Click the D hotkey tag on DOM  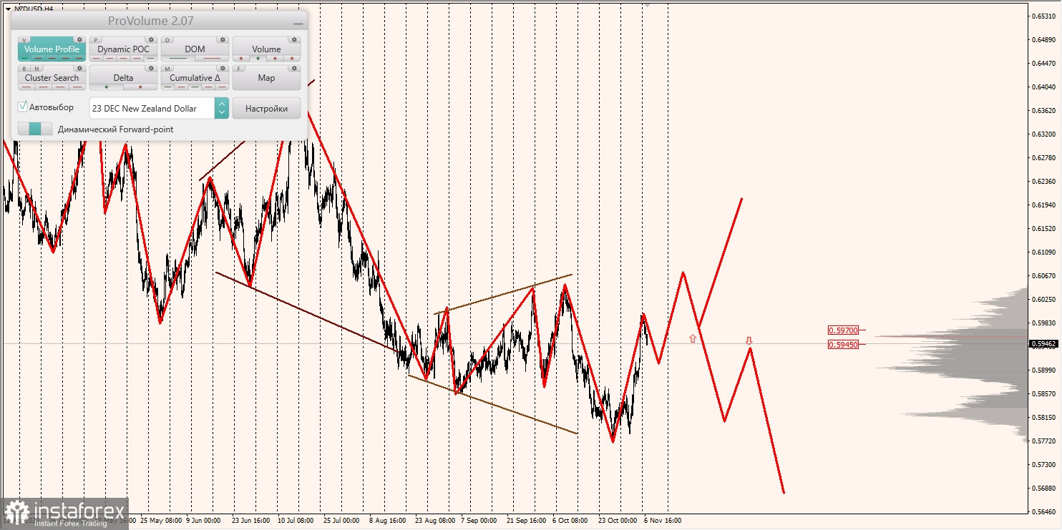pyautogui.click(x=167, y=40)
